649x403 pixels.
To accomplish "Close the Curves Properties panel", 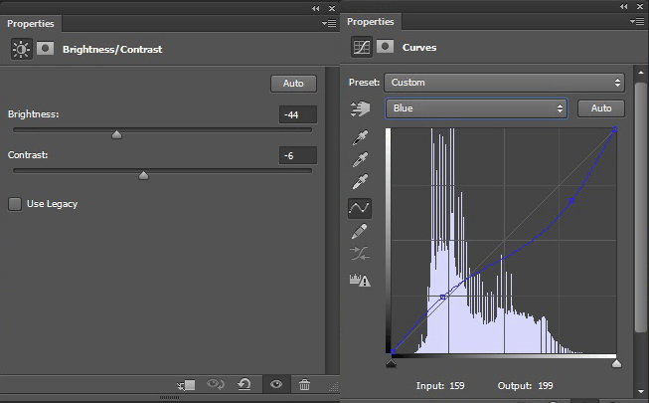I will pyautogui.click(x=640, y=6).
